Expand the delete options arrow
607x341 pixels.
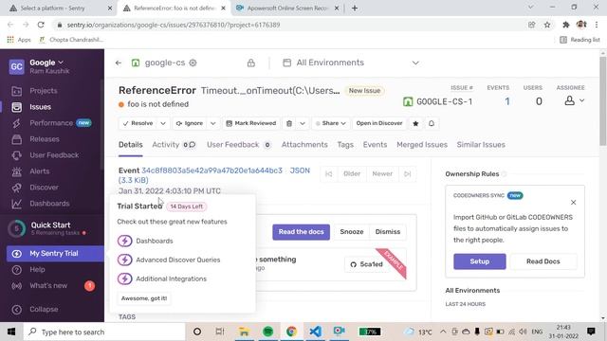(x=303, y=123)
